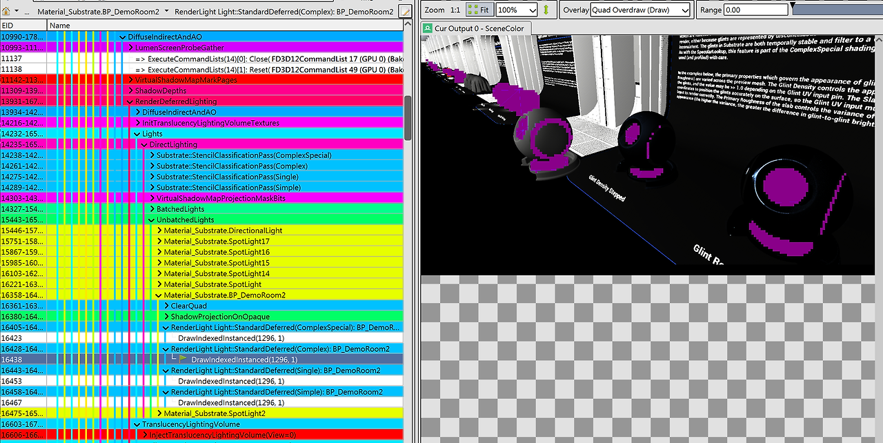Click the scroll up arrow of event list
Image resolution: width=883 pixels, height=443 pixels.
click(x=408, y=25)
